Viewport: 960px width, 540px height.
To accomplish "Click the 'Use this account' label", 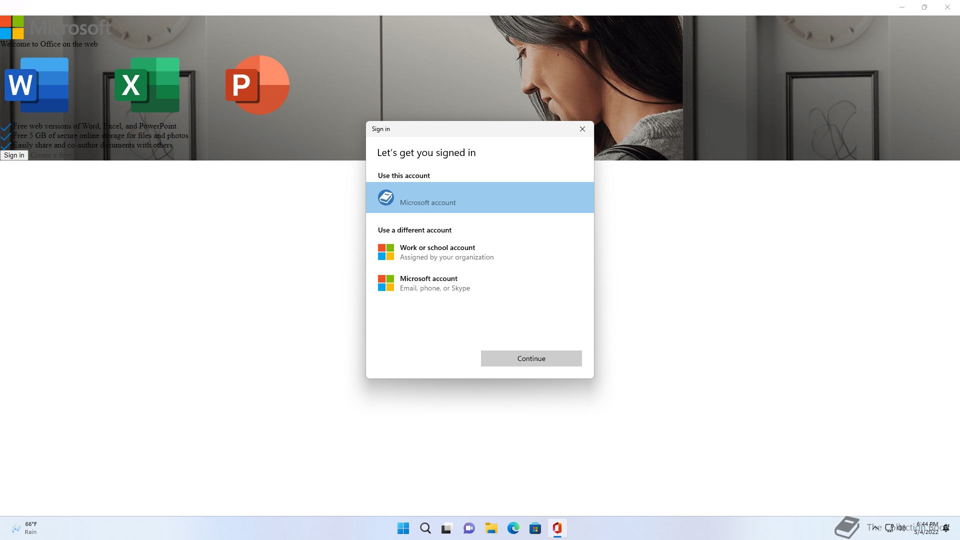I will click(x=403, y=175).
